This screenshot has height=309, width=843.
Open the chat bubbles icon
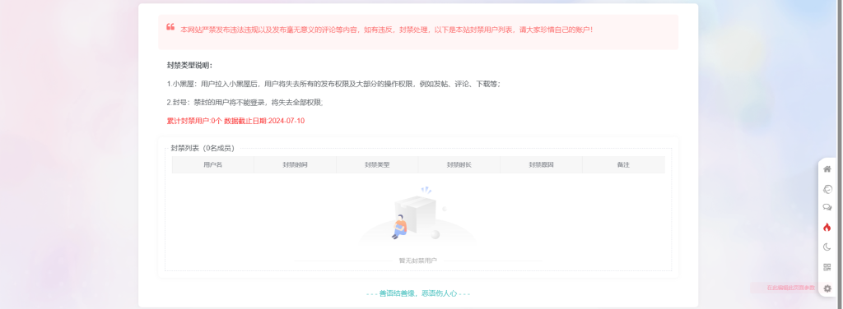[x=827, y=208]
